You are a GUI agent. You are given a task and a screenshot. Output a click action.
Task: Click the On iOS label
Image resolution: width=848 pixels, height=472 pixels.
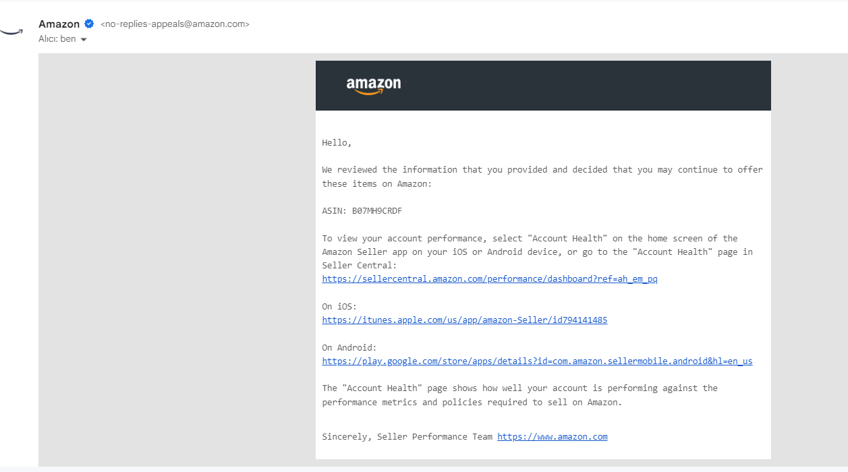point(339,306)
